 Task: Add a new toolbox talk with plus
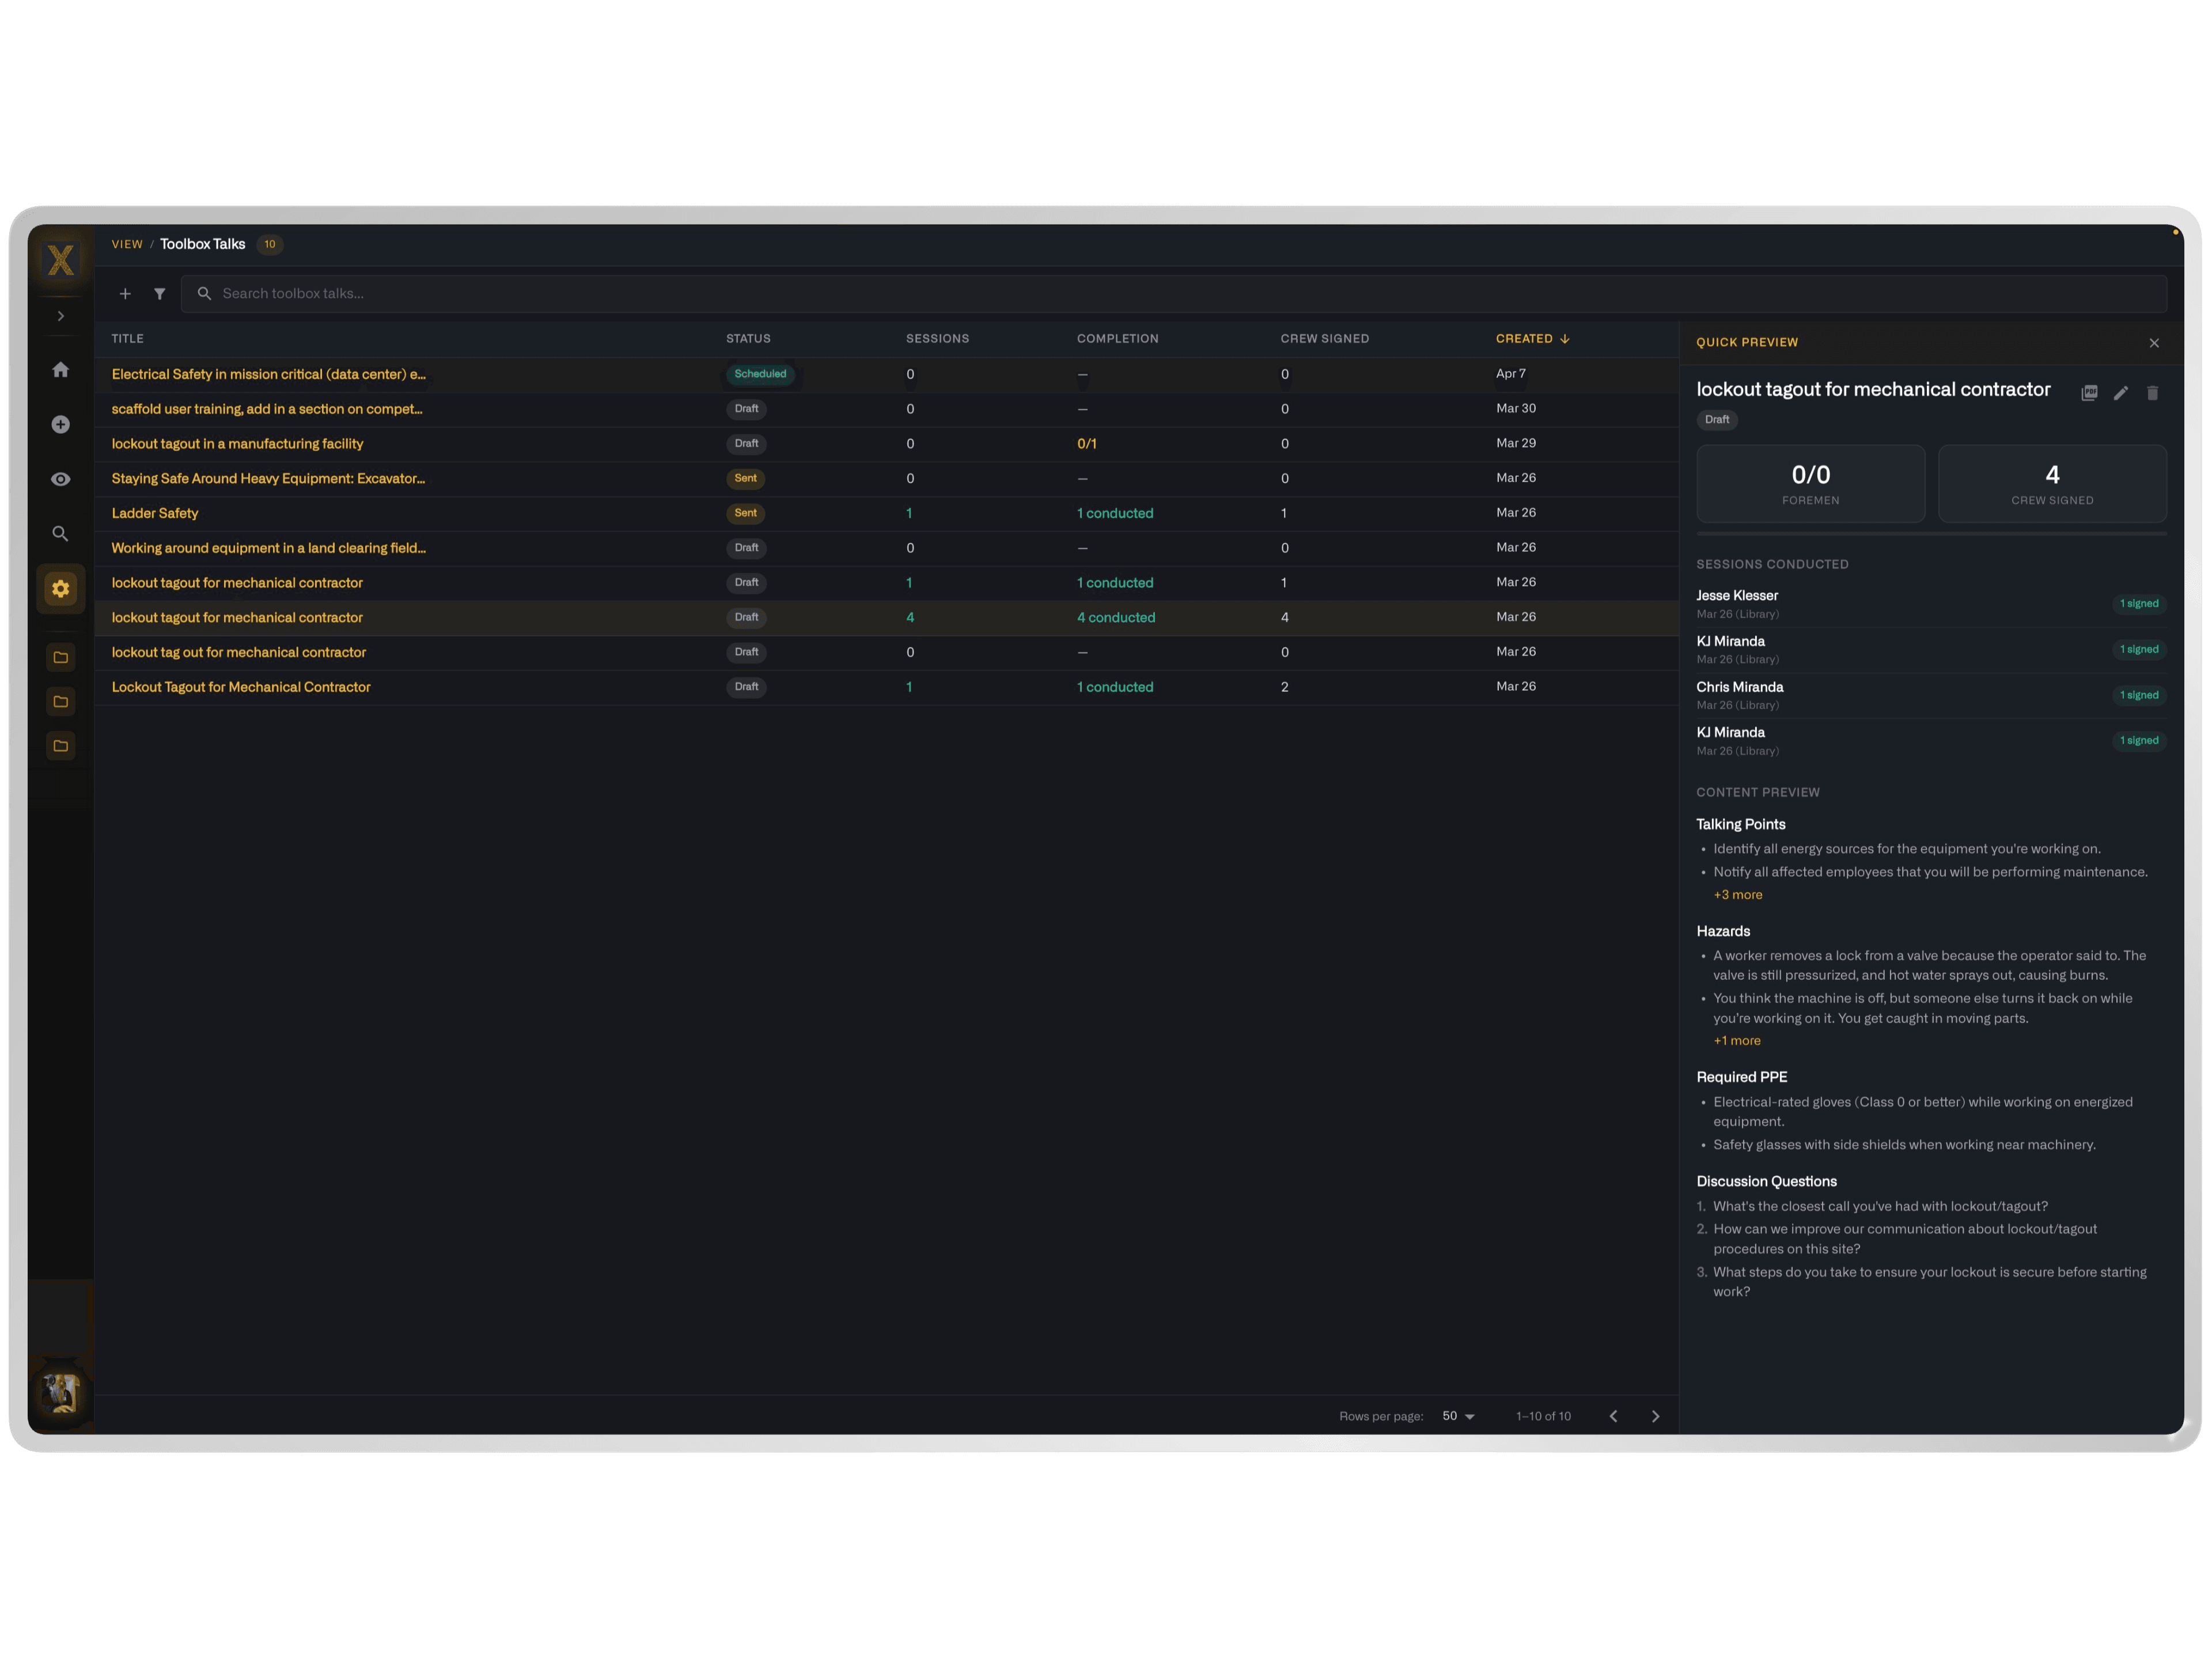tap(125, 294)
